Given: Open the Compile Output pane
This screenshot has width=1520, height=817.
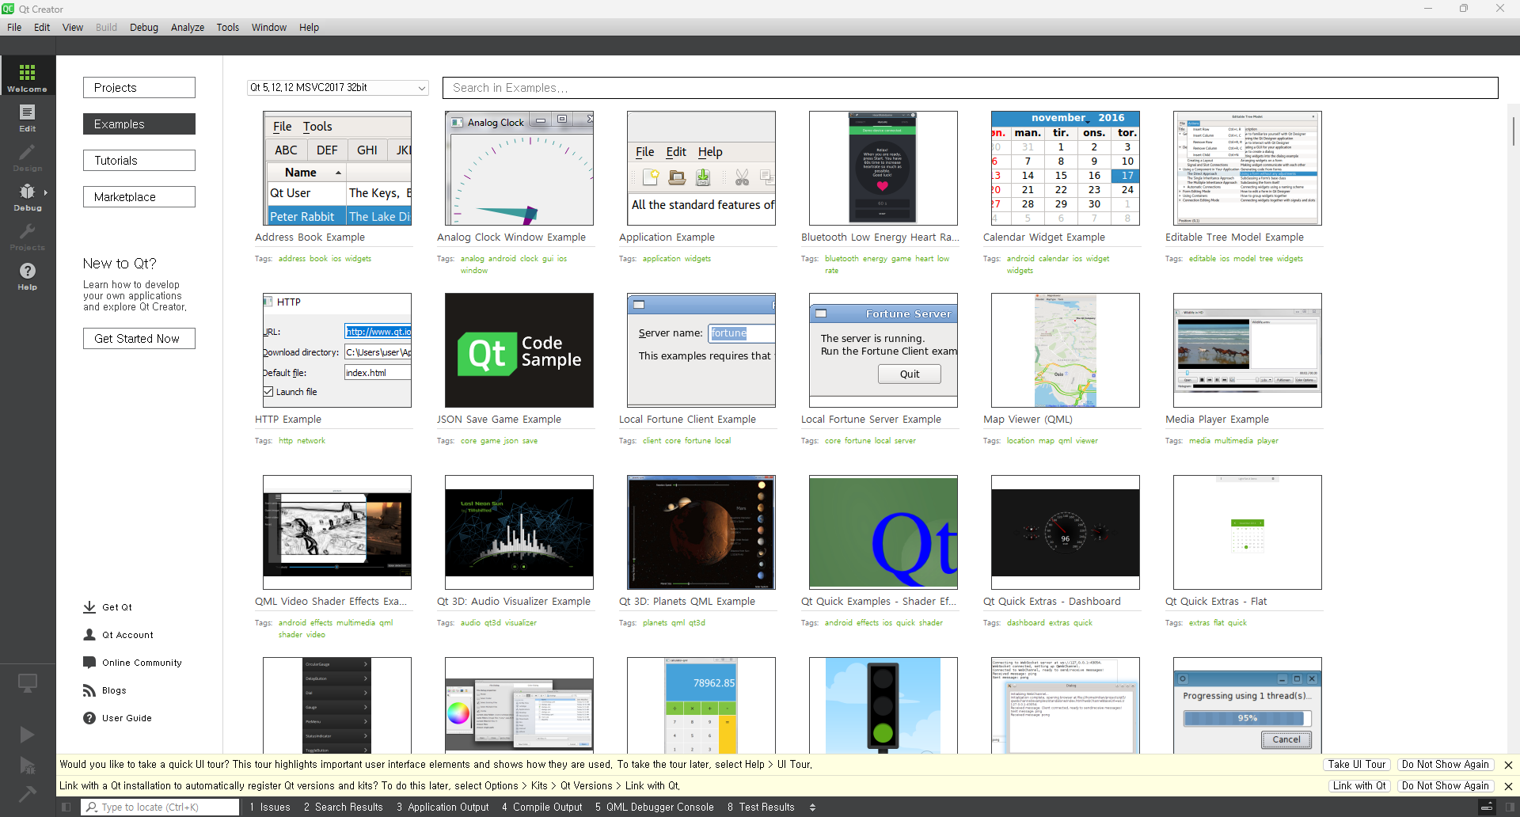Looking at the screenshot, I should [541, 807].
